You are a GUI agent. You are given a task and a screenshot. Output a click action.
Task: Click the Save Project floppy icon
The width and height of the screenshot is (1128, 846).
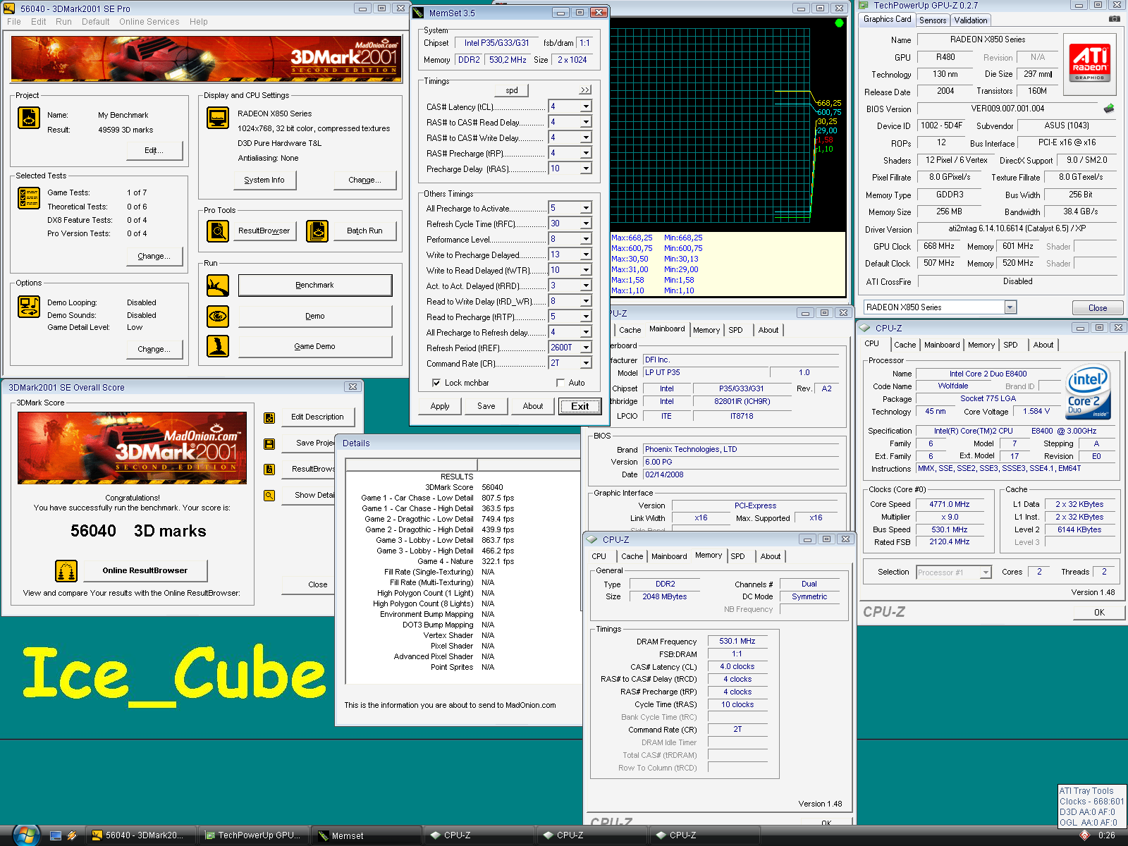tap(269, 443)
